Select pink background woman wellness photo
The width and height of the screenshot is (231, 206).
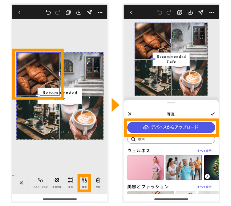point(145,168)
